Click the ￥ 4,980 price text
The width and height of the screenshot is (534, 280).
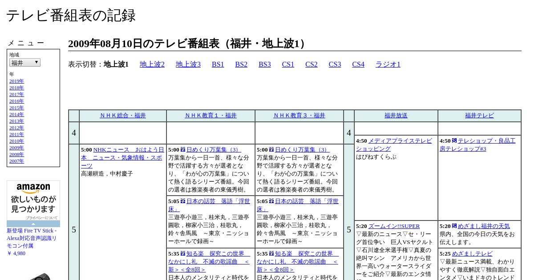[16, 253]
